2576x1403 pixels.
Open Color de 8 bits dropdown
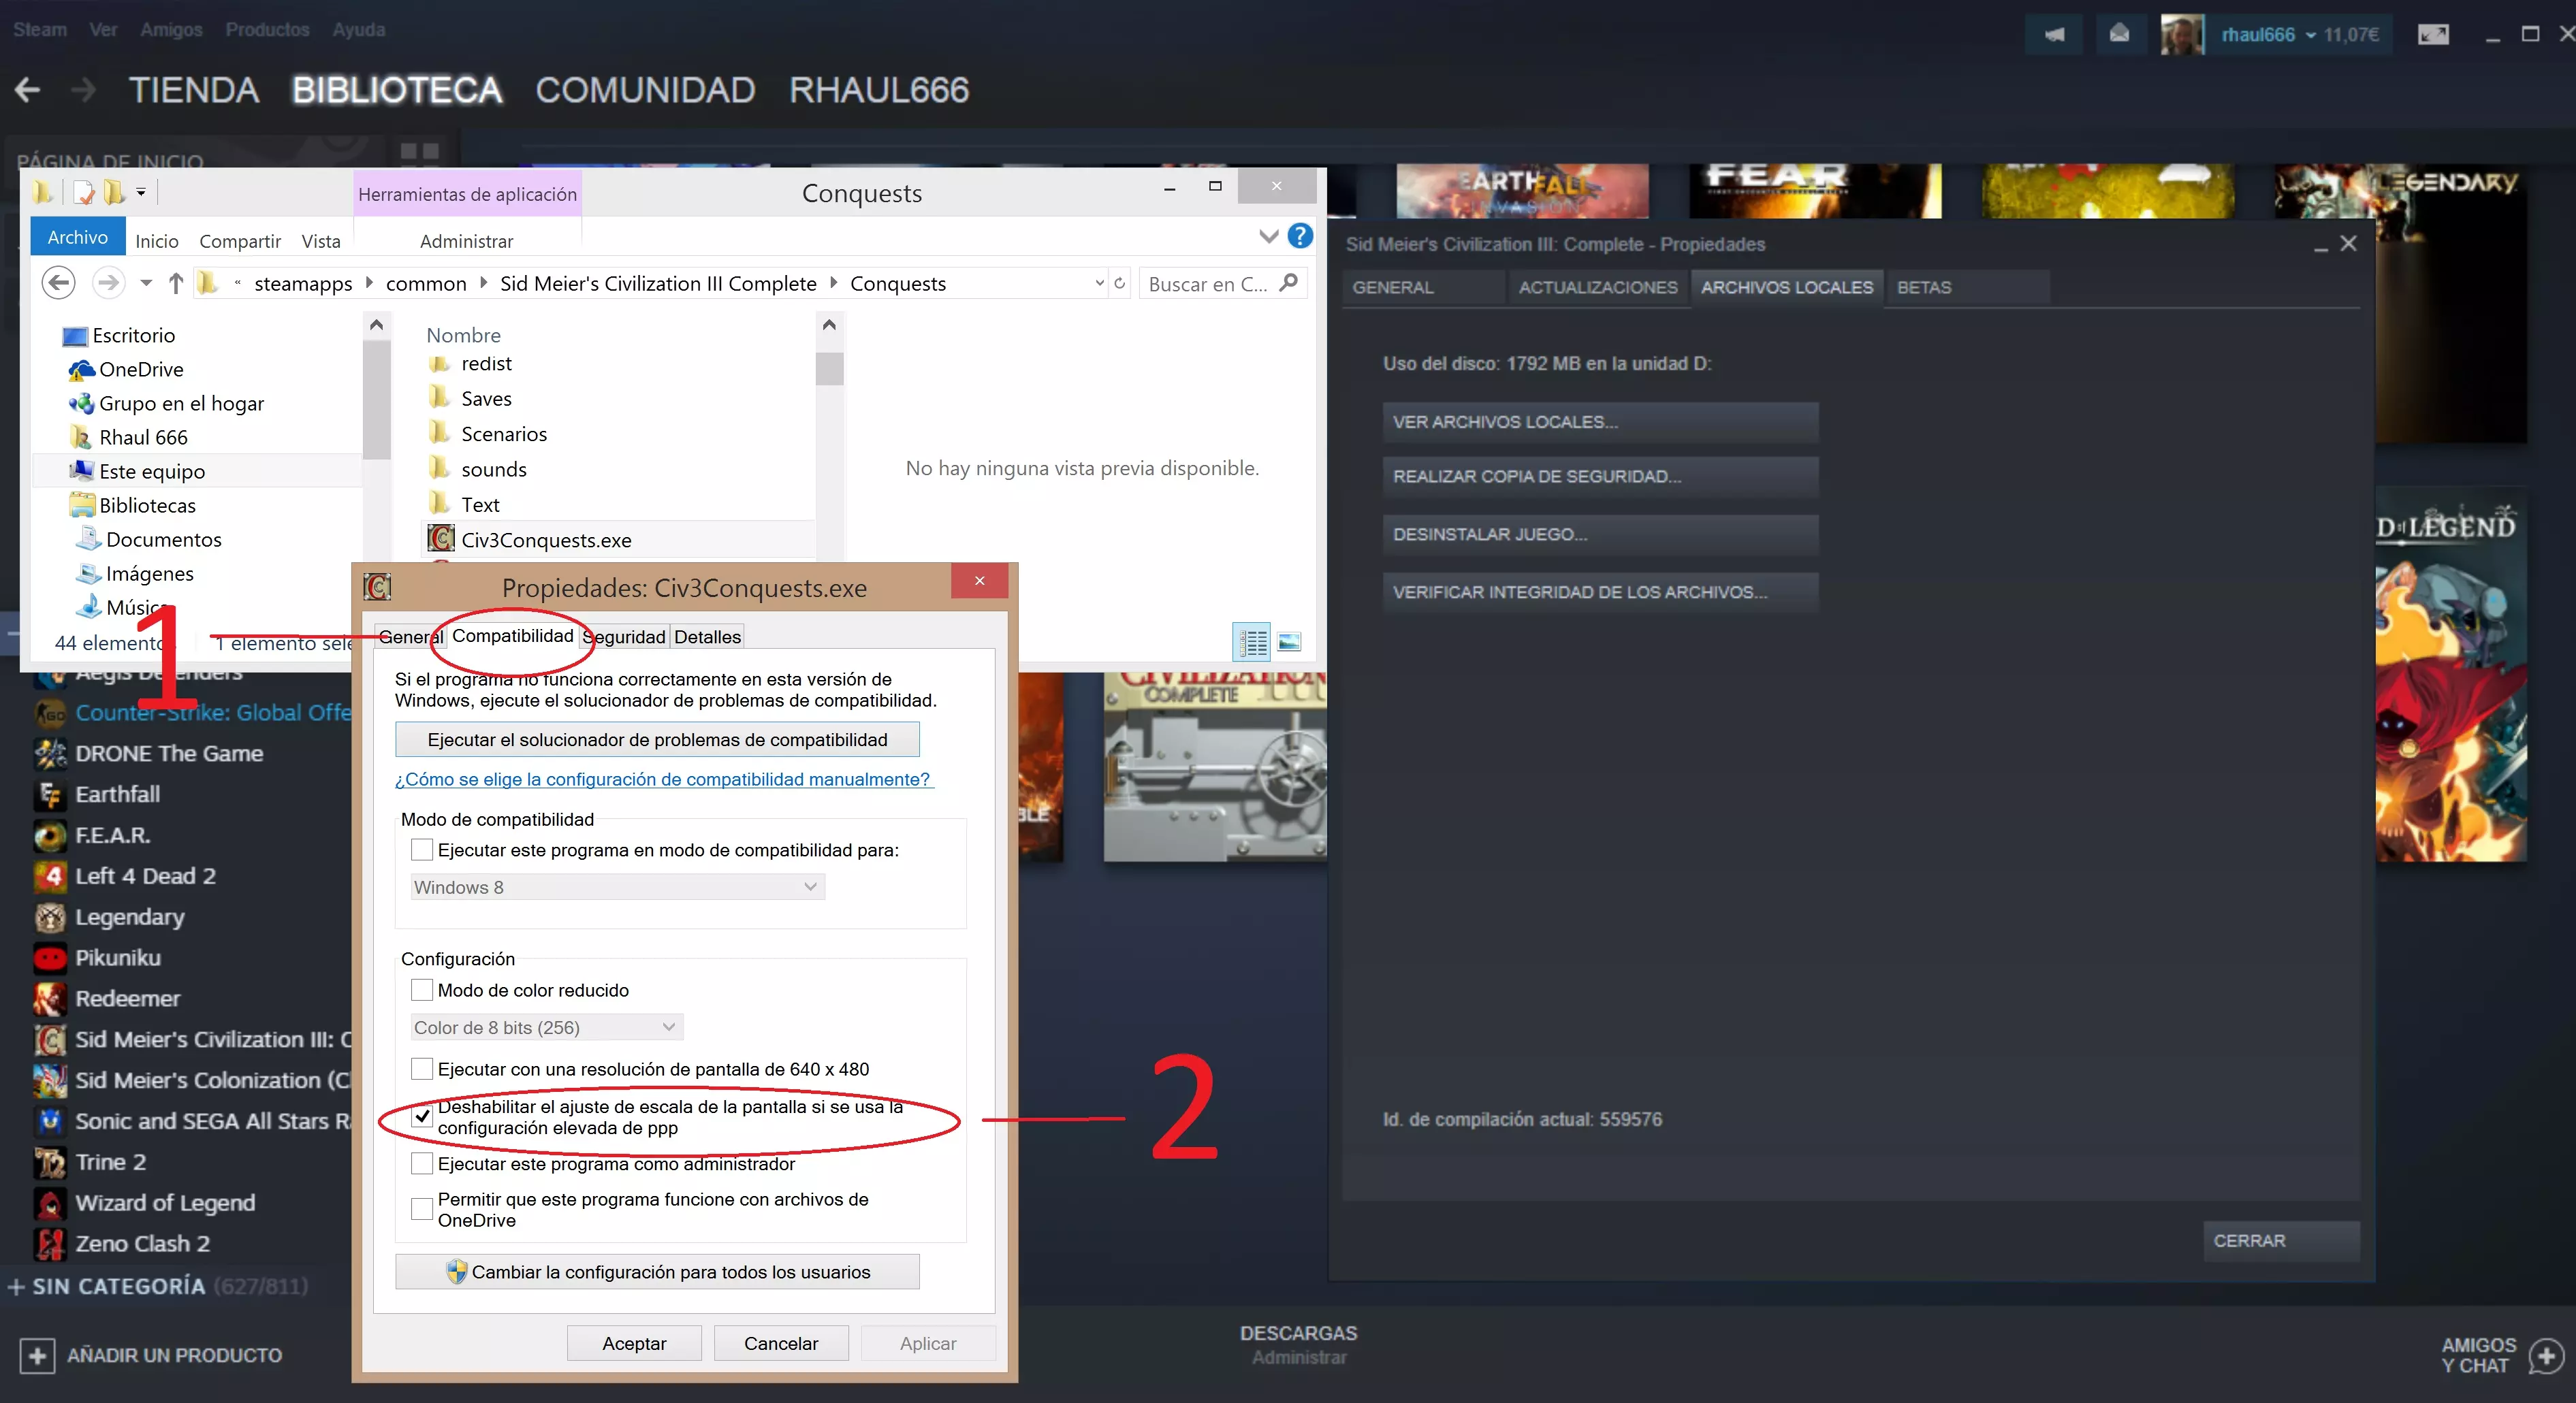546,1027
